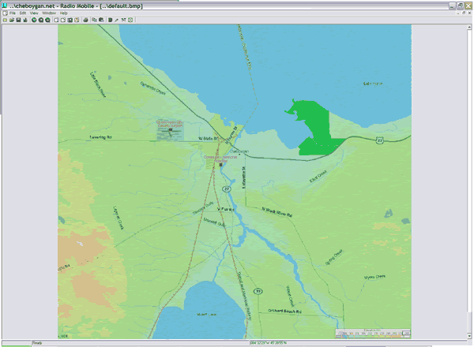
Task: Open the Edit menu
Action: point(23,13)
